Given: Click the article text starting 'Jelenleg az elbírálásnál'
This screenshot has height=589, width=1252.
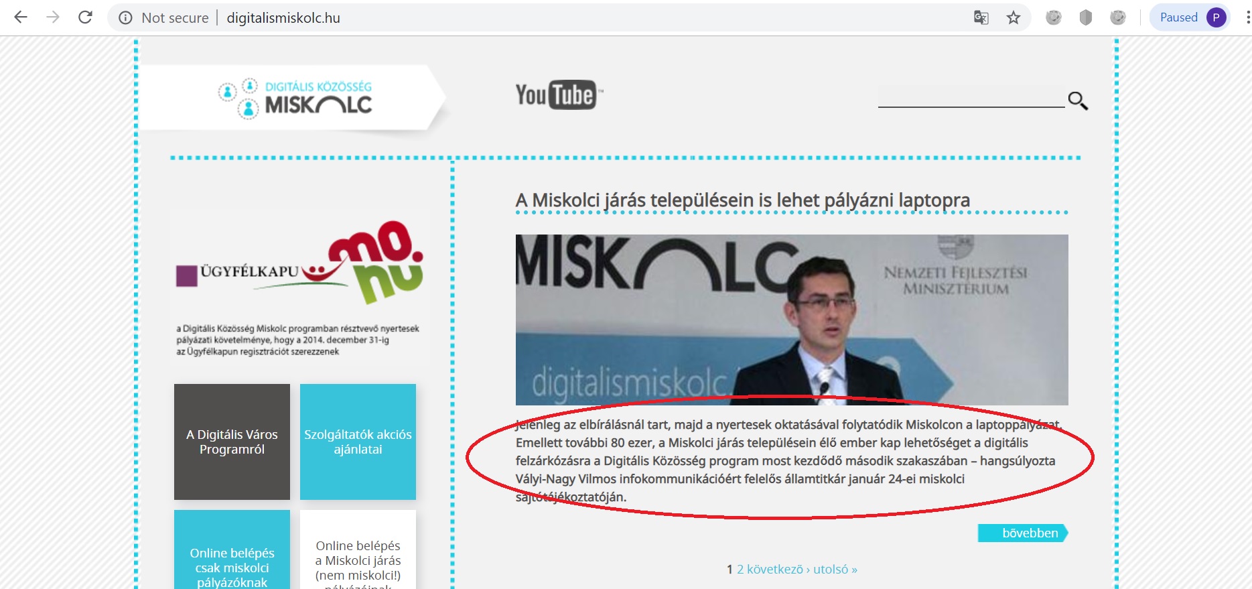Looking at the screenshot, I should tap(789, 461).
